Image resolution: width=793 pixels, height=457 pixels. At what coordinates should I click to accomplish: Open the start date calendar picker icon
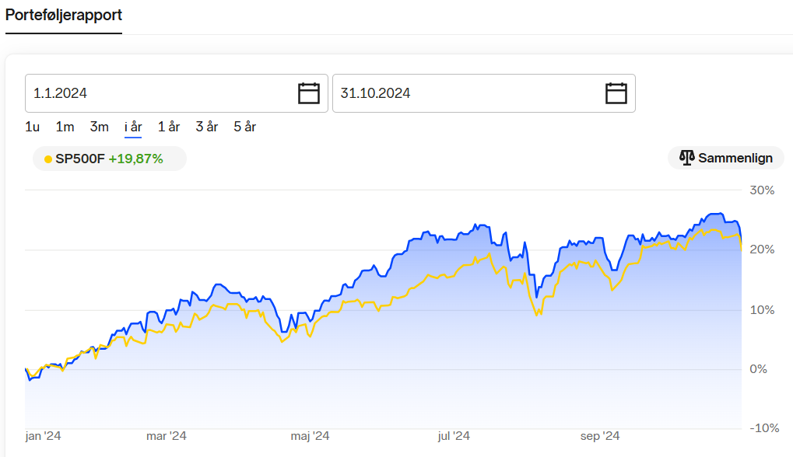[308, 93]
